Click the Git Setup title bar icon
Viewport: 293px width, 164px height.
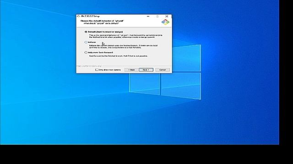[78, 16]
